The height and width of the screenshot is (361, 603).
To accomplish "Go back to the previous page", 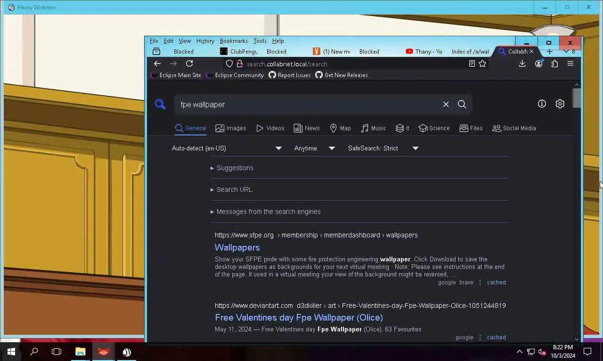I will pyautogui.click(x=157, y=64).
